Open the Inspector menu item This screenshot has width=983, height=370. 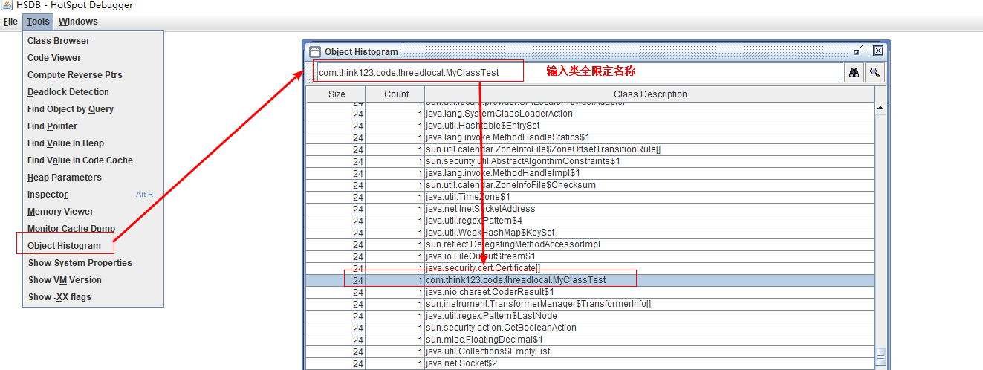tap(48, 195)
